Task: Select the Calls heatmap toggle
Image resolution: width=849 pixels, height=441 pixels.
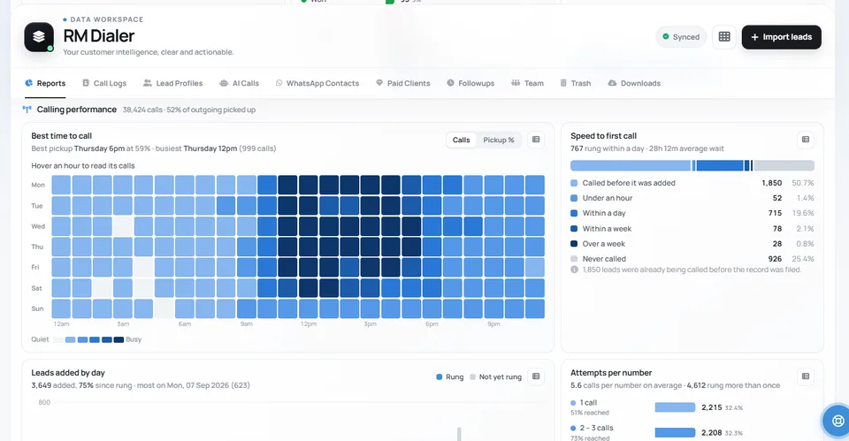Action: click(x=462, y=140)
